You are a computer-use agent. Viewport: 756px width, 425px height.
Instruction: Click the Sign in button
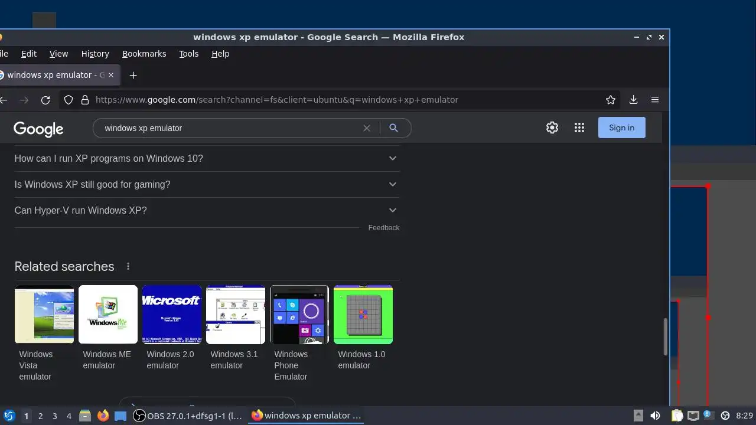point(621,127)
